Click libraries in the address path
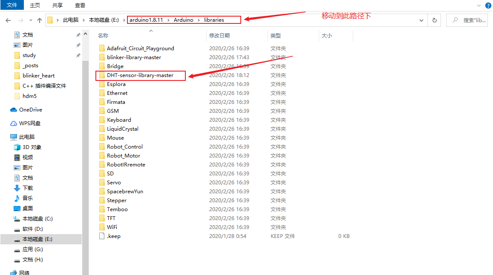 click(x=214, y=20)
